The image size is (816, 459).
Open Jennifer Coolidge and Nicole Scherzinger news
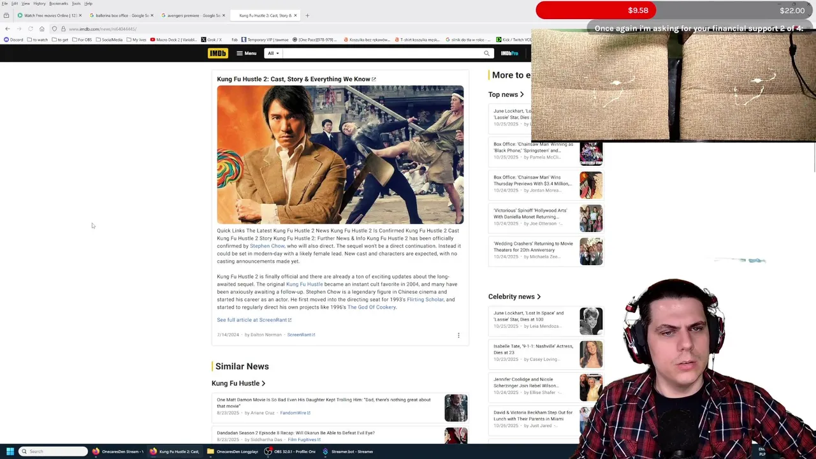[x=526, y=382]
